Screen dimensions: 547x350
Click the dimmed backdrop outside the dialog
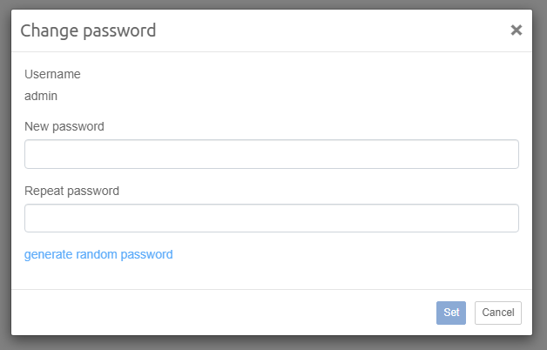click(4, 174)
